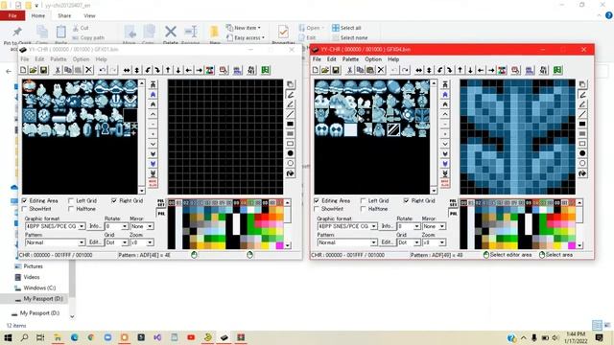614x345 pixels.
Task: Shift pixels up in GFX04 window
Action: coord(460,70)
